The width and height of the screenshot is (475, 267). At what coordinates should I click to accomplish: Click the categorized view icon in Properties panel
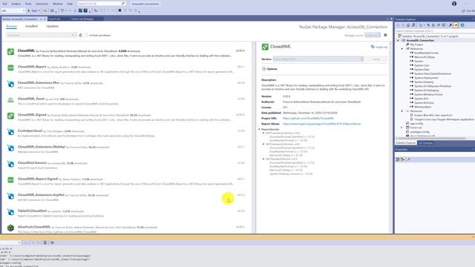[398, 159]
